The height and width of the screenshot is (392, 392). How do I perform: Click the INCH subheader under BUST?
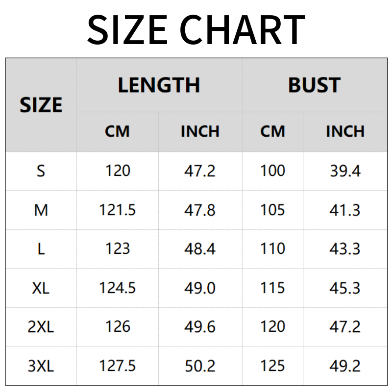pos(345,131)
